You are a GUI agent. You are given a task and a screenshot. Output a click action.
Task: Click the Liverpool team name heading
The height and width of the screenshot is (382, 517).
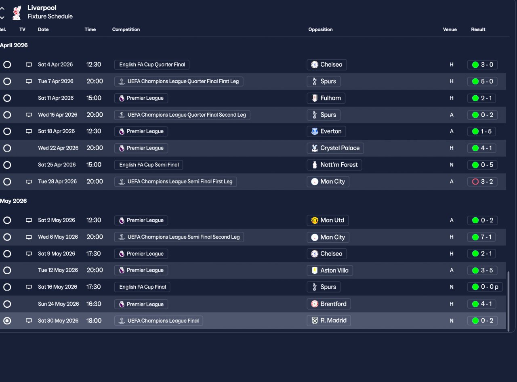[x=42, y=8]
